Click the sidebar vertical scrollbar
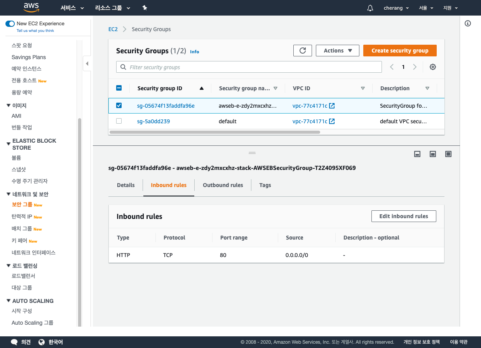This screenshot has height=348, width=481. (x=80, y=222)
